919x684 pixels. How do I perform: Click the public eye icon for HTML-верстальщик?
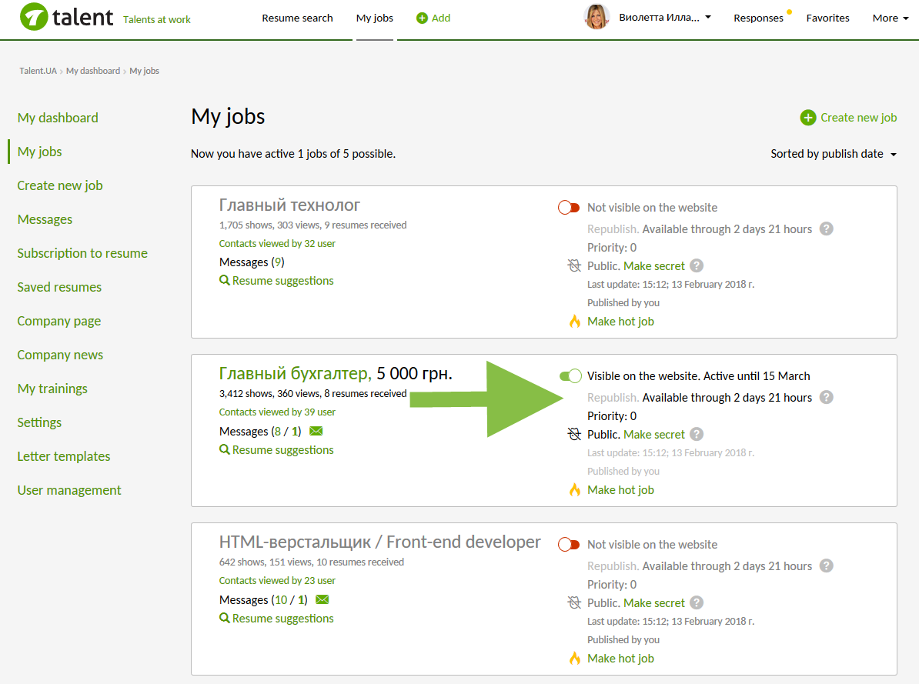(574, 602)
